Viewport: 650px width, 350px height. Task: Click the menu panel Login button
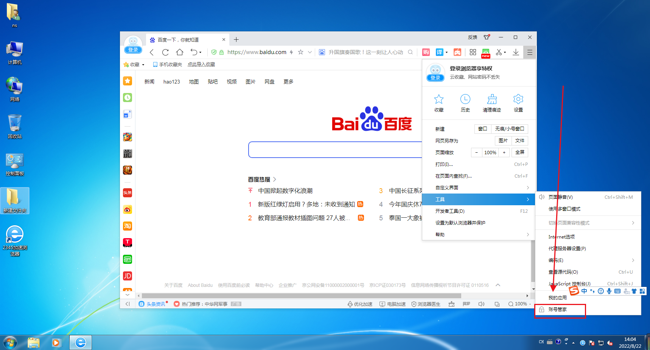[435, 77]
